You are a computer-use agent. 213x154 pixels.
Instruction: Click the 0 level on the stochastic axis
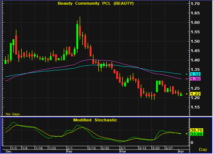click(192, 143)
